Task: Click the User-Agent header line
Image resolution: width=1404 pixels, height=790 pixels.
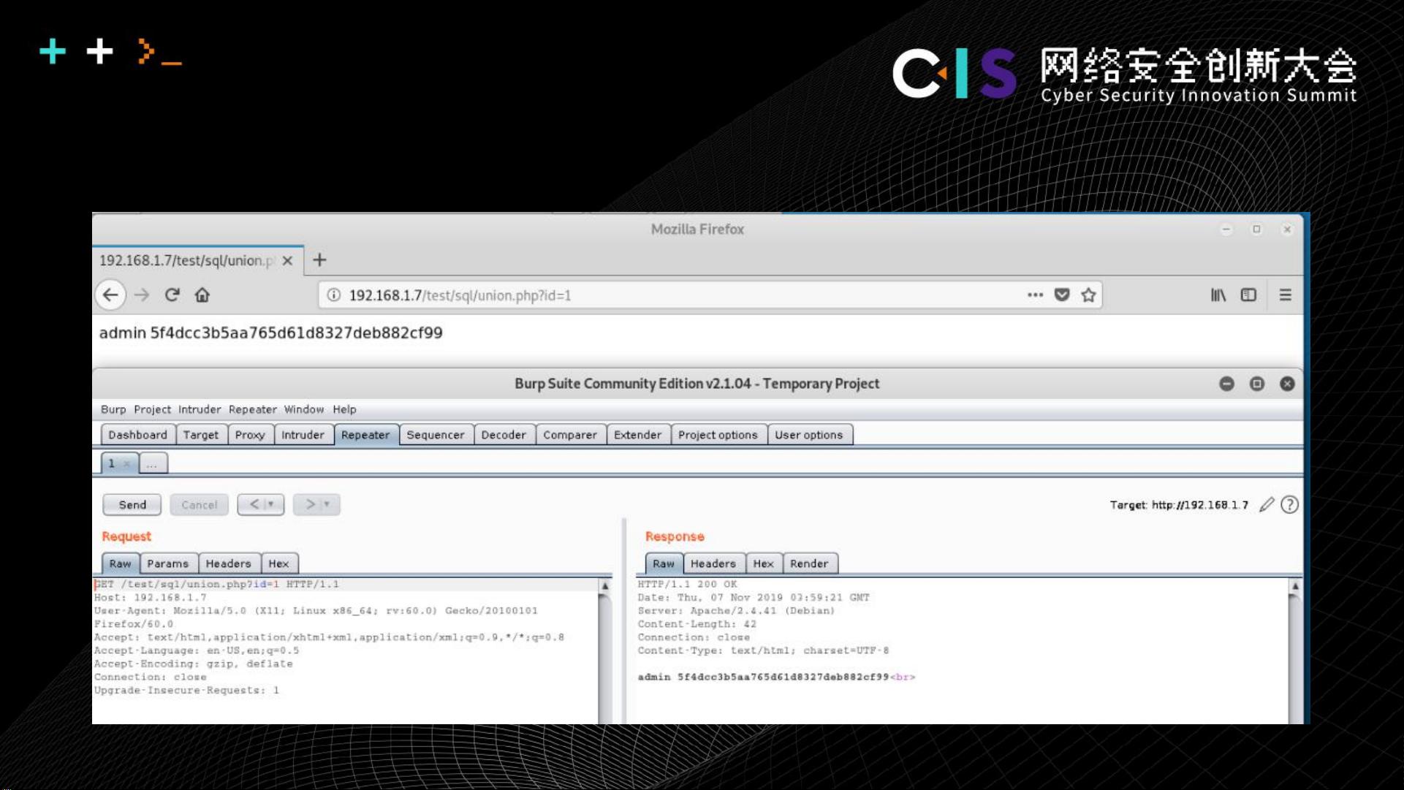Action: (x=316, y=611)
